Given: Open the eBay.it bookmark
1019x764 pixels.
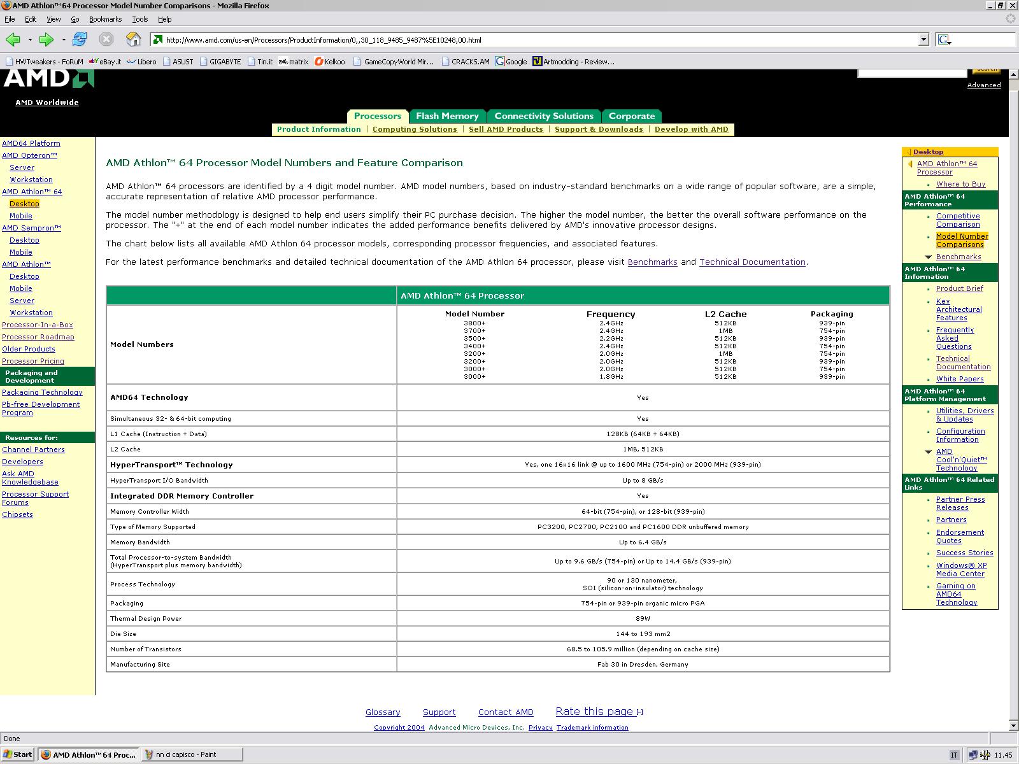Looking at the screenshot, I should [x=105, y=62].
